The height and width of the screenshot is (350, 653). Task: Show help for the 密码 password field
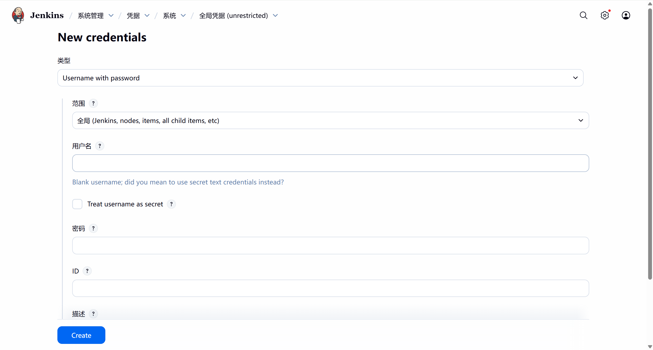(93, 228)
